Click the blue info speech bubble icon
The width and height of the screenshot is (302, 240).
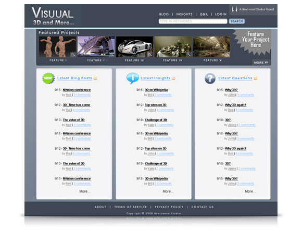132,78
